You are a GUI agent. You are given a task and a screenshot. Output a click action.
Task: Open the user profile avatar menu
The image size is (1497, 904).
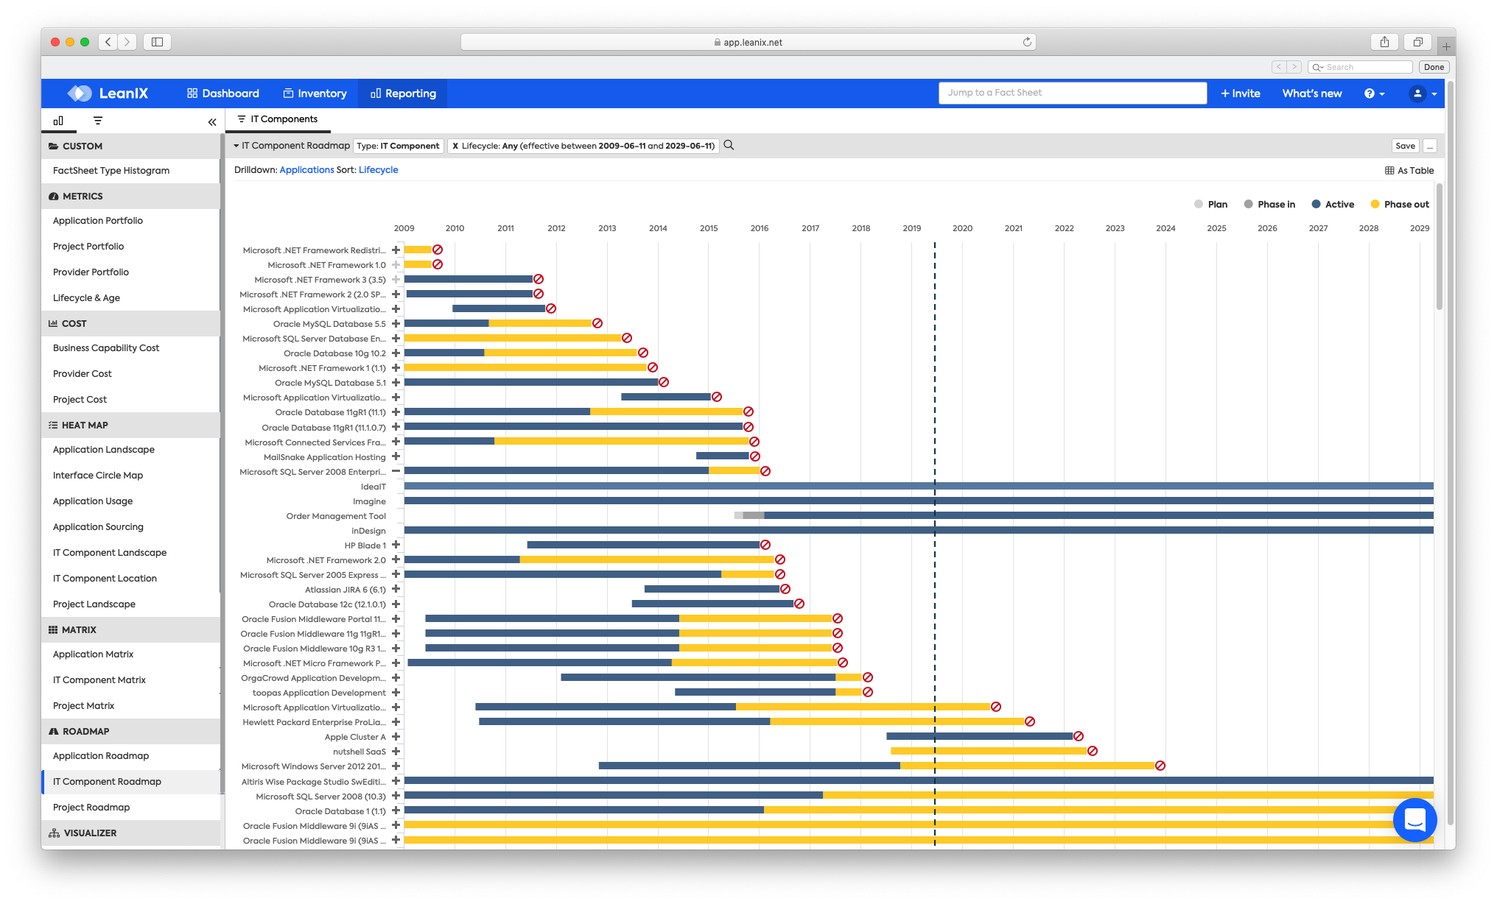(x=1417, y=93)
